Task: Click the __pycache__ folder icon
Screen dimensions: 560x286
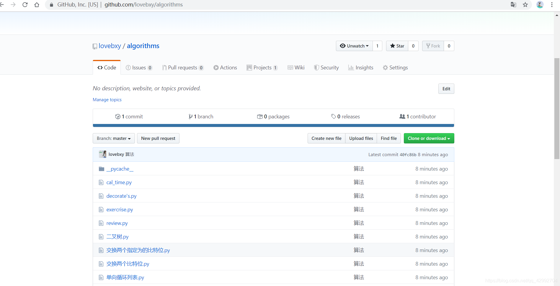Action: point(102,169)
